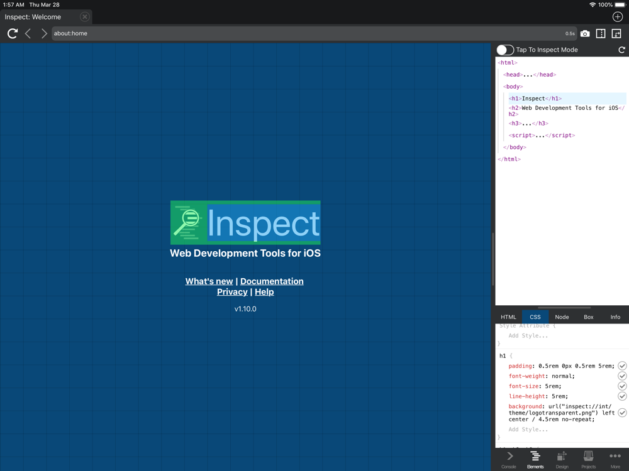Open the Privacy link
Image resolution: width=629 pixels, height=471 pixels.
pos(232,292)
